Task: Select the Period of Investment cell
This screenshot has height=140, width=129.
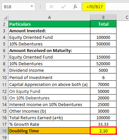Action: tap(49, 77)
